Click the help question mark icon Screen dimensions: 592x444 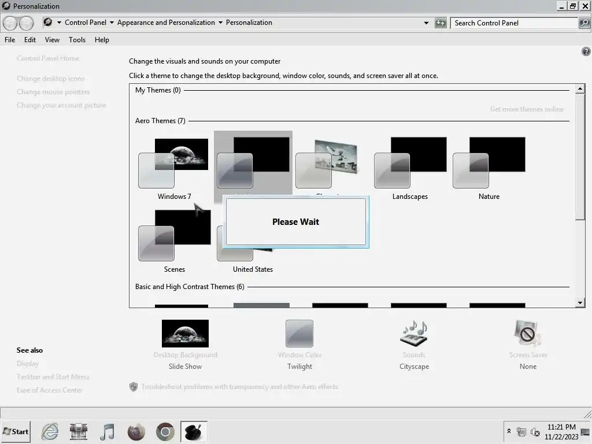pos(586,51)
